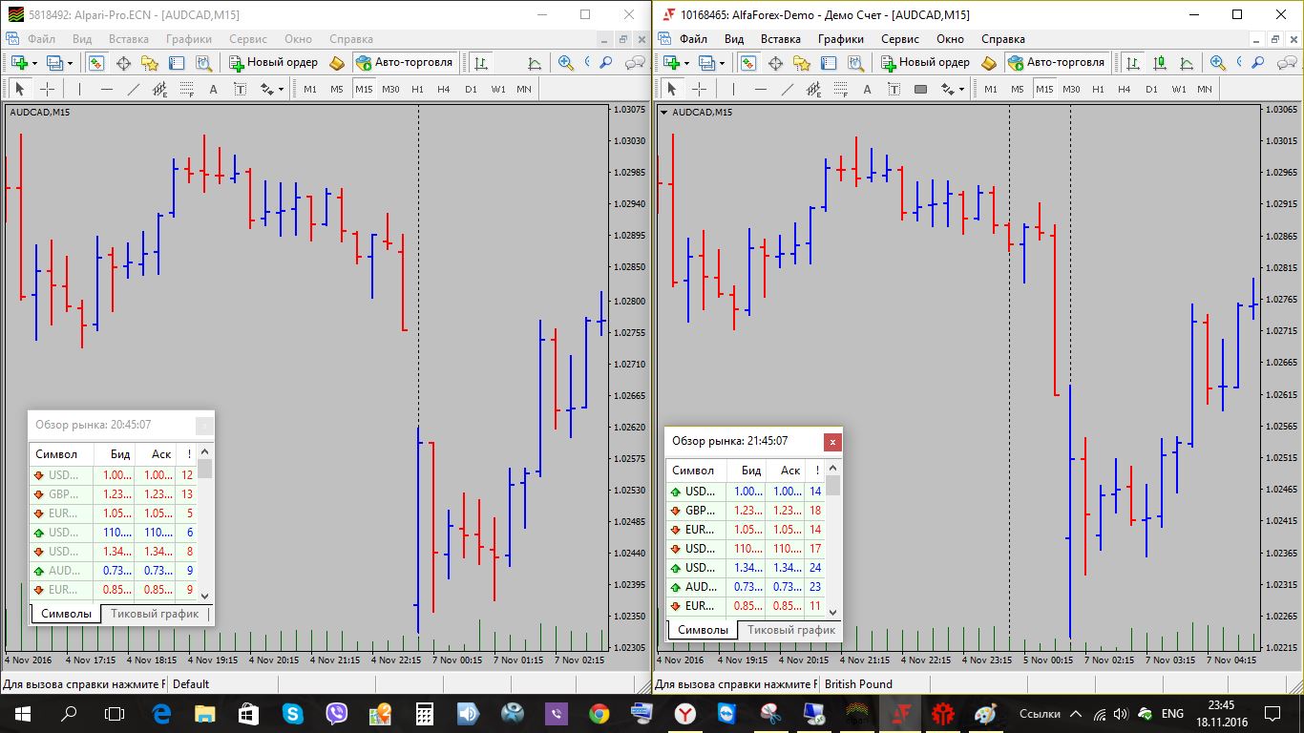The image size is (1304, 733).
Task: Open profiles dropdown arrow in AlfaForex window
Action: 723,63
